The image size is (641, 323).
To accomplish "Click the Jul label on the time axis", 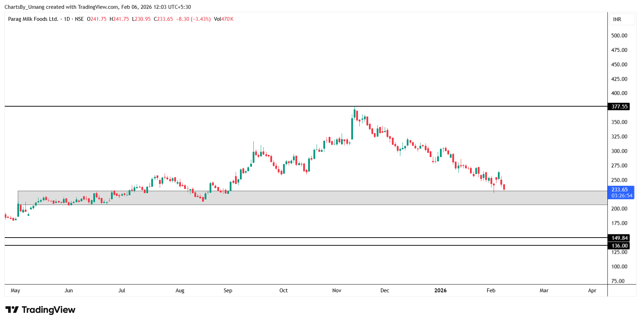I will click(122, 291).
